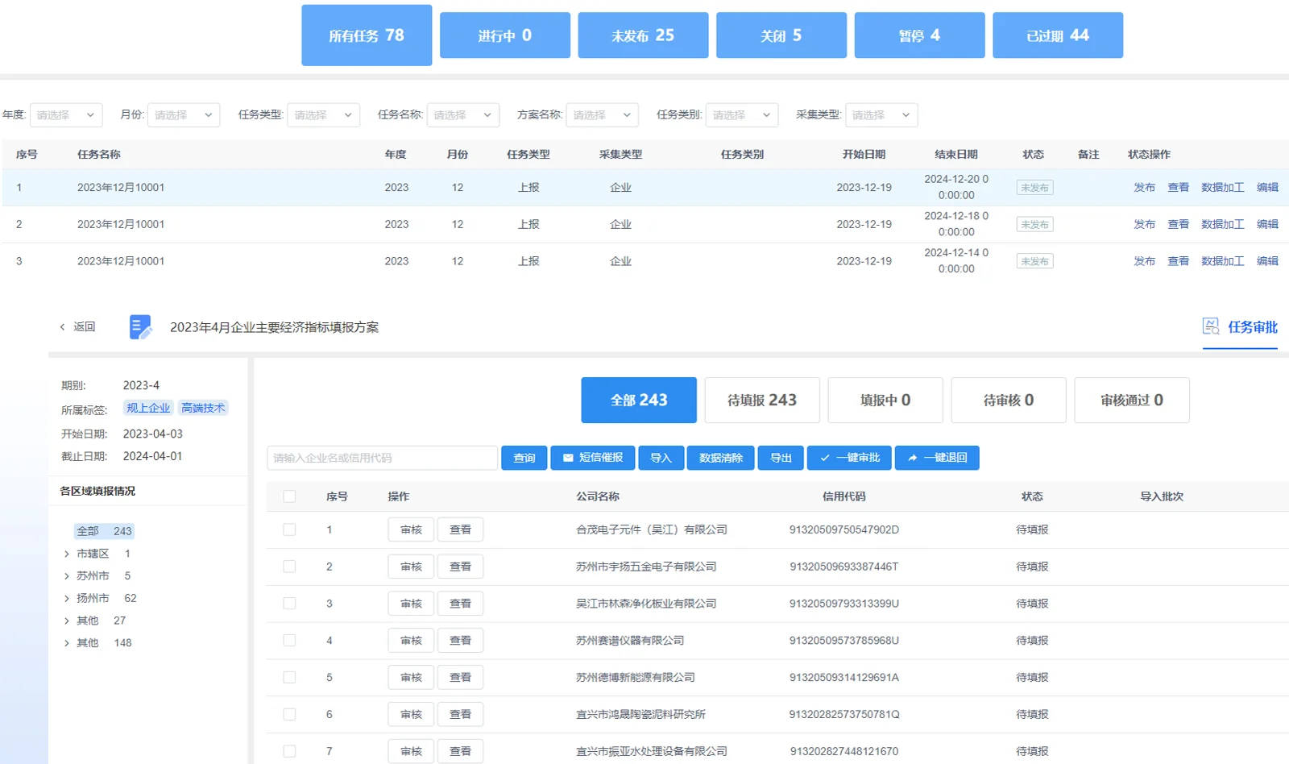Screen dimensions: 1289x764
Task: Filter companies by 审核通过 0
Action: [x=1132, y=401]
